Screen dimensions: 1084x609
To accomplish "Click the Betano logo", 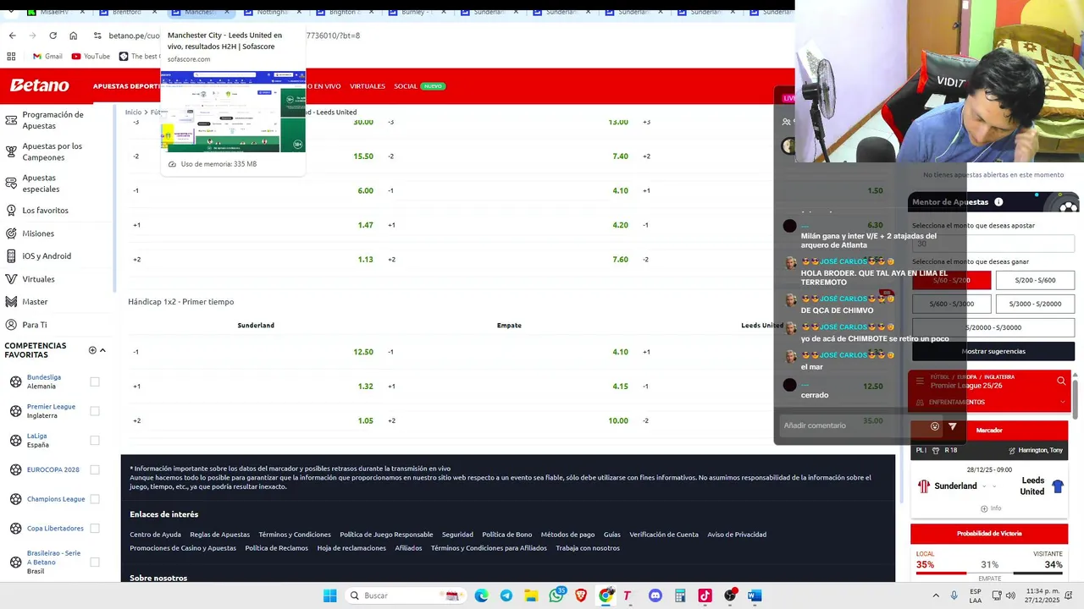I will [x=39, y=85].
